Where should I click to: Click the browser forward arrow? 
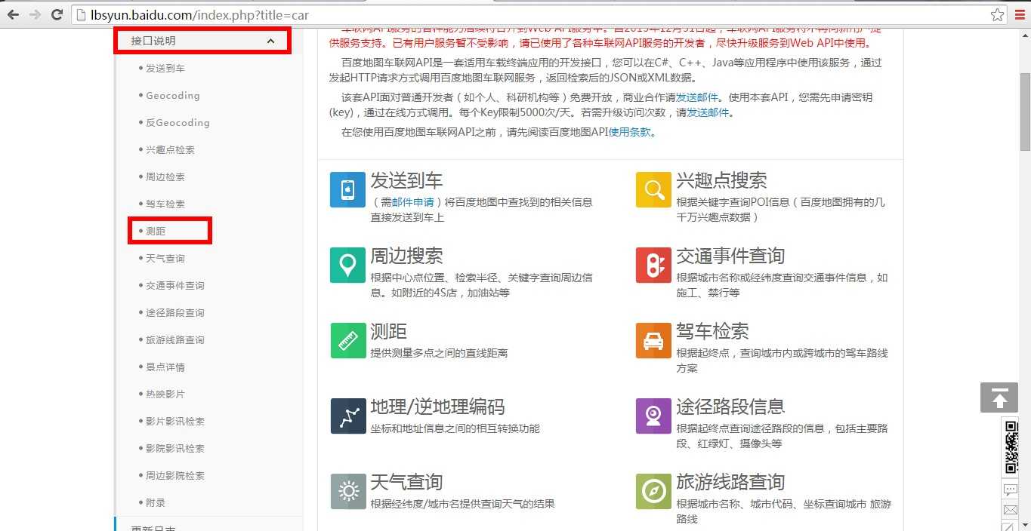click(35, 14)
